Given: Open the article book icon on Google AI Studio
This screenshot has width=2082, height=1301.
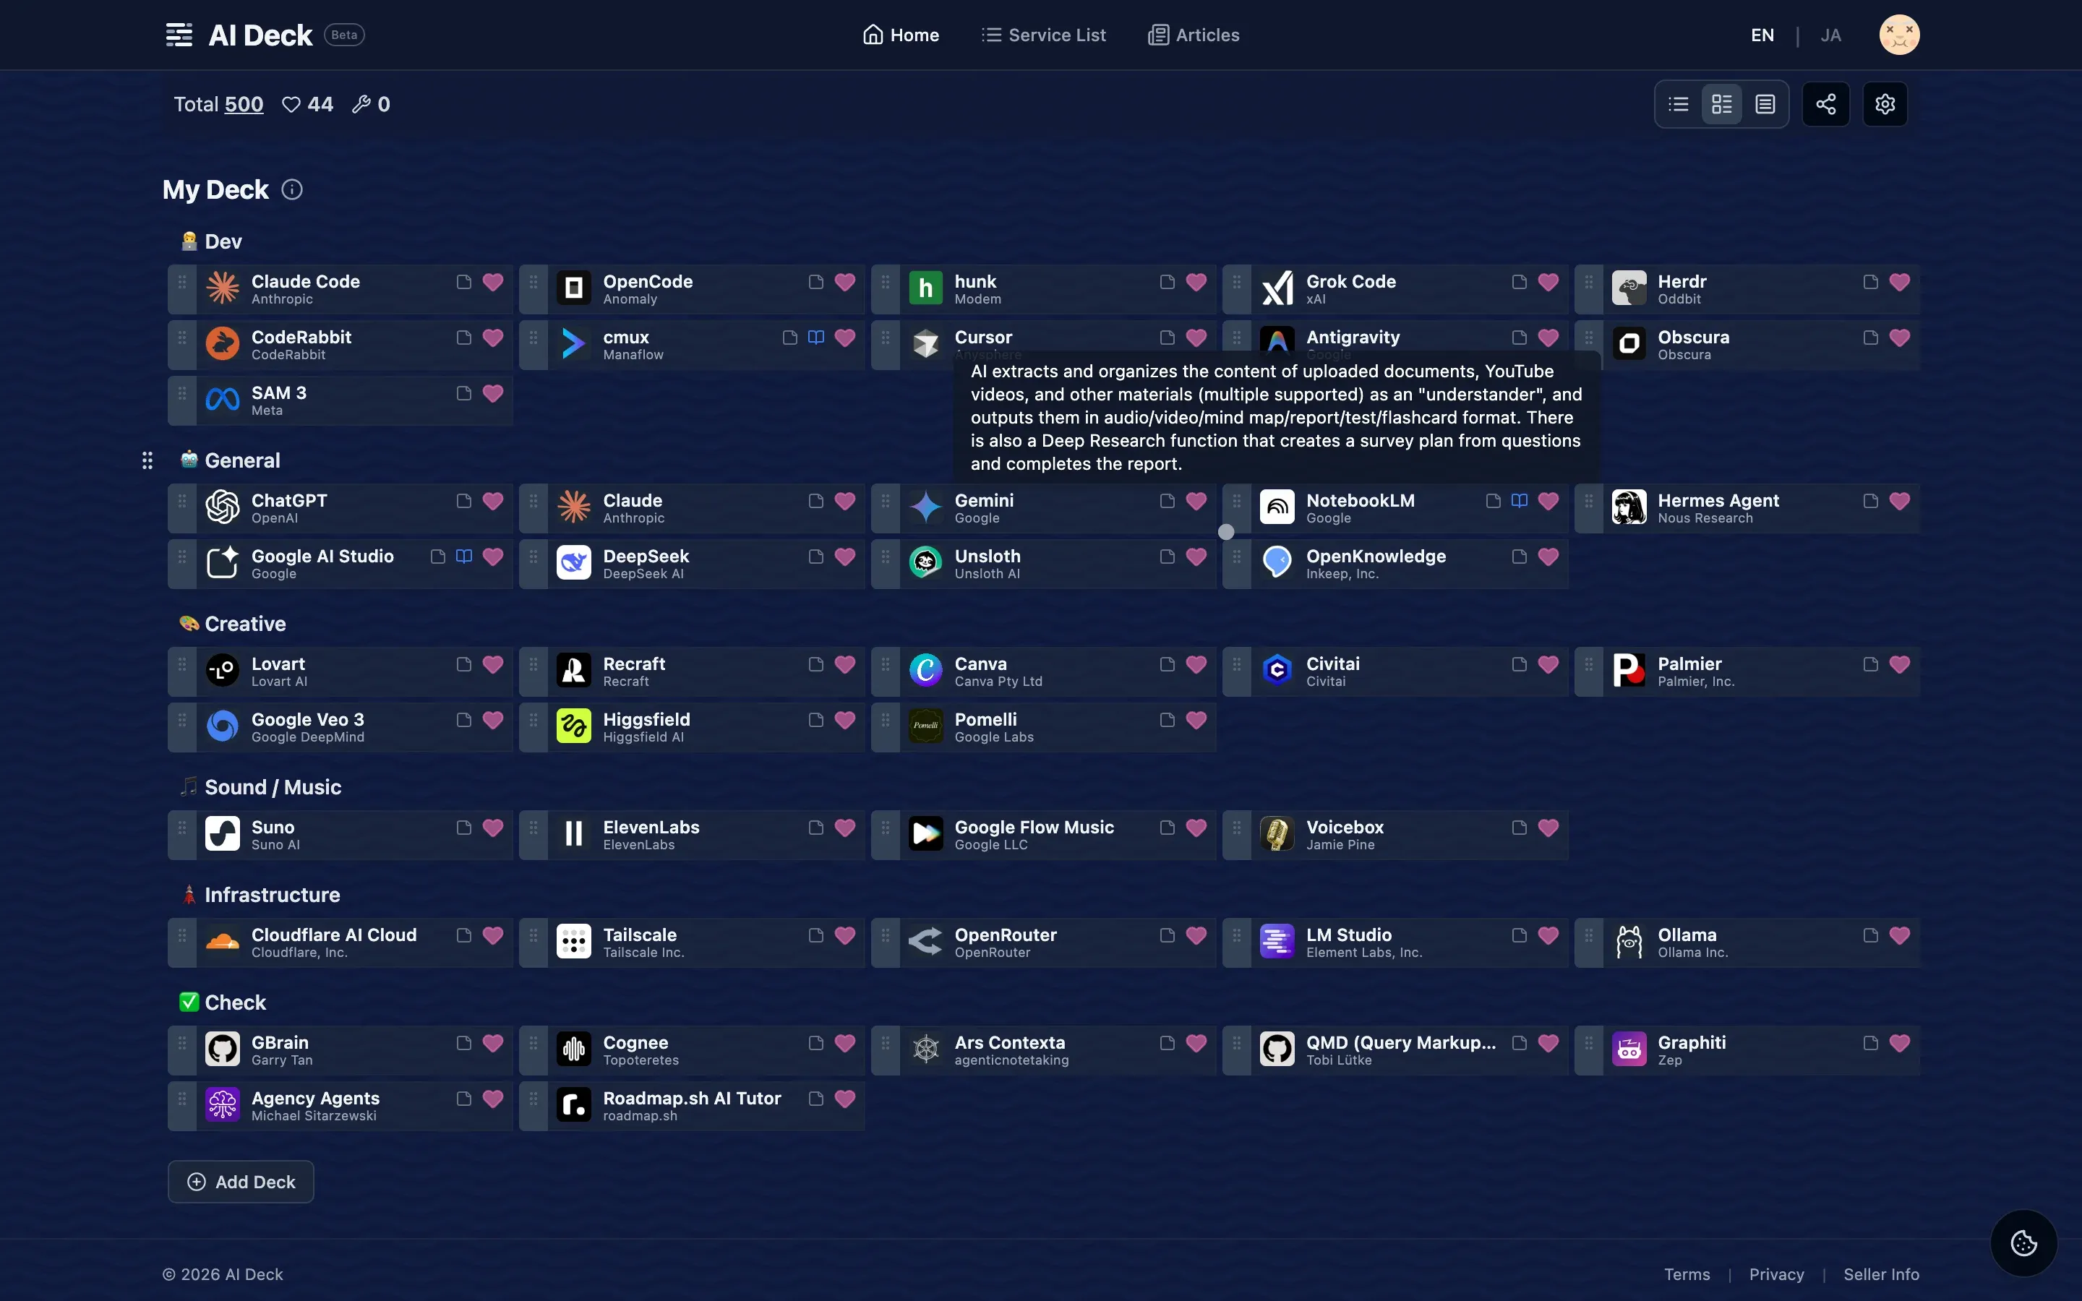Looking at the screenshot, I should click(x=463, y=557).
